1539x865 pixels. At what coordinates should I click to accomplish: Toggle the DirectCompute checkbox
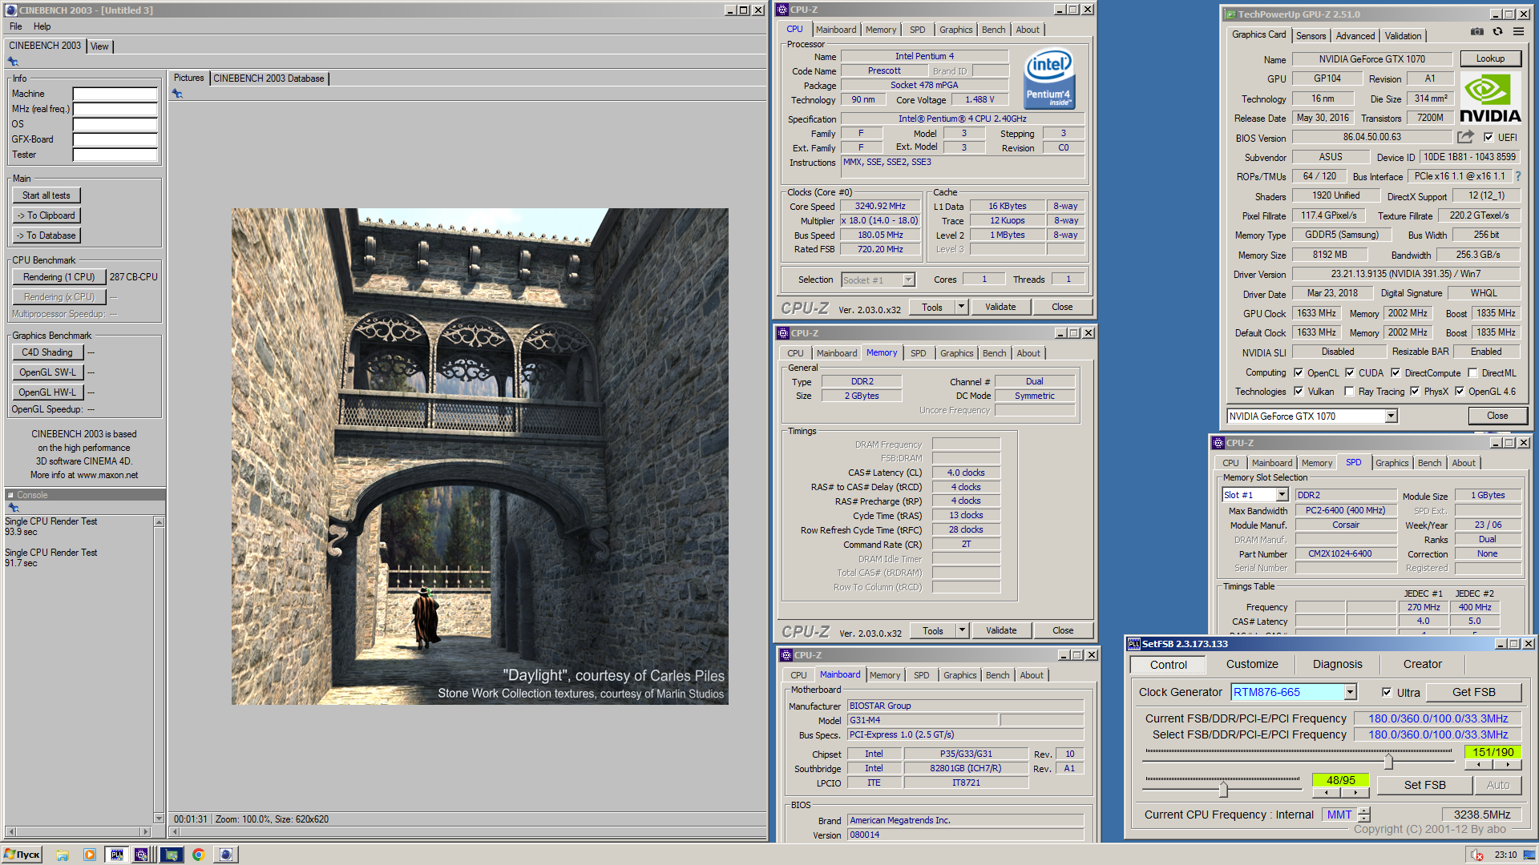[1396, 372]
